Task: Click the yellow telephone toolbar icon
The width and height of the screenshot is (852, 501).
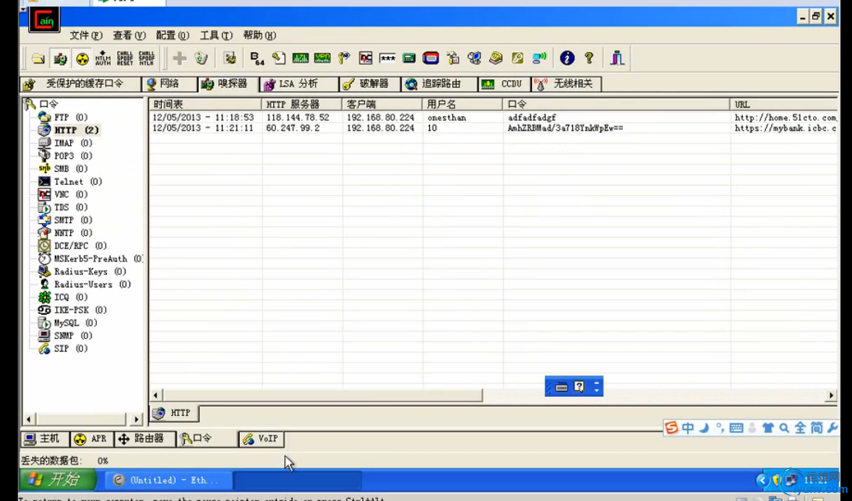Action: tap(496, 58)
